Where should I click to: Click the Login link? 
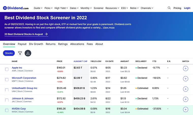pyautogui.click(x=187, y=8)
